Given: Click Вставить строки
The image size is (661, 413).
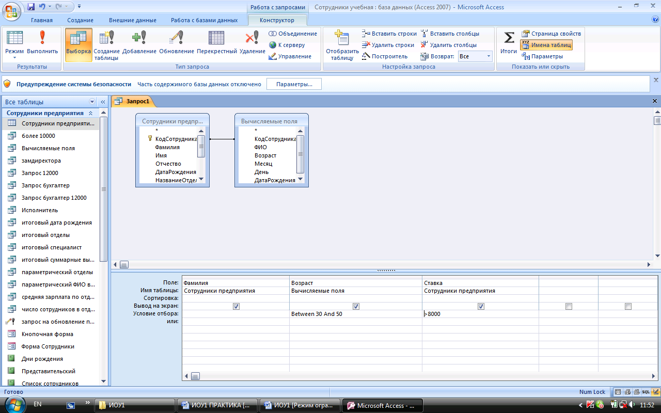Looking at the screenshot, I should [x=389, y=34].
